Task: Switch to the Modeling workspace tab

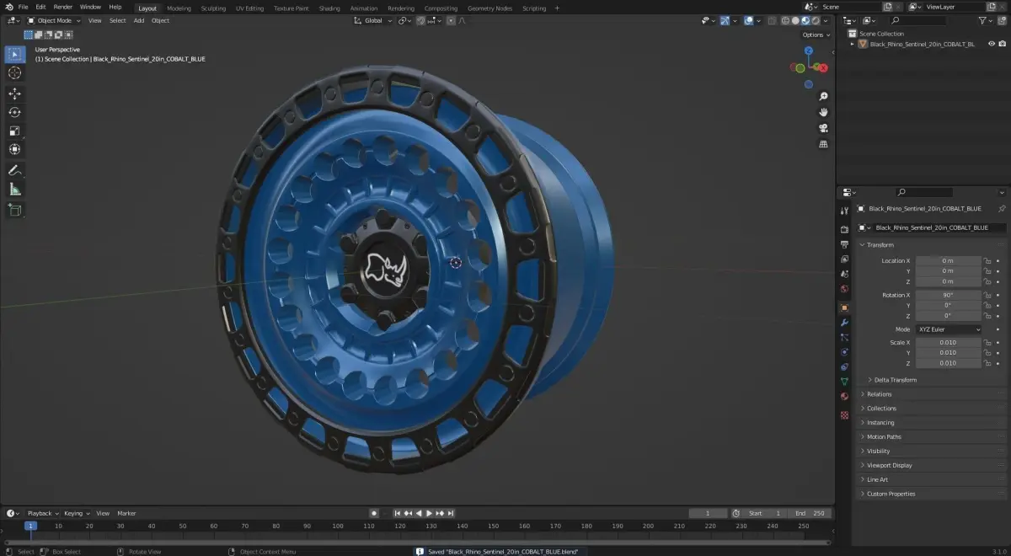Action: click(x=179, y=8)
